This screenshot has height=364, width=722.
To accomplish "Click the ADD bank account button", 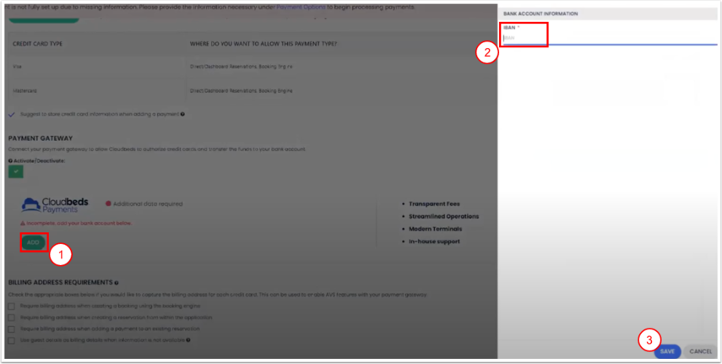I will (33, 242).
